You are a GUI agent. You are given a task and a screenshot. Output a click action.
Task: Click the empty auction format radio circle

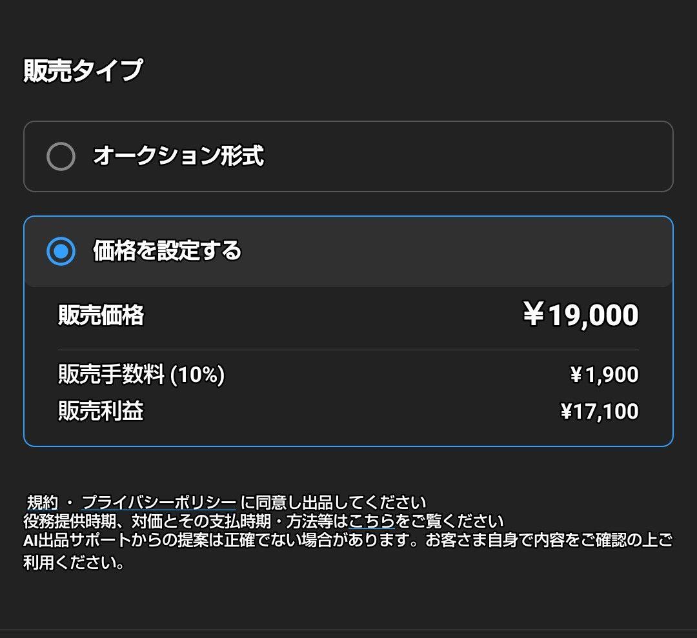(62, 155)
